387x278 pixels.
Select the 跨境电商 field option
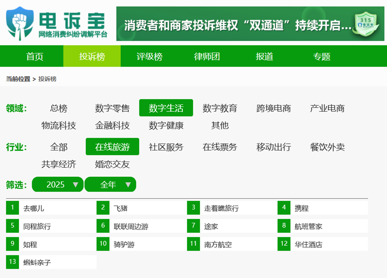coord(273,108)
